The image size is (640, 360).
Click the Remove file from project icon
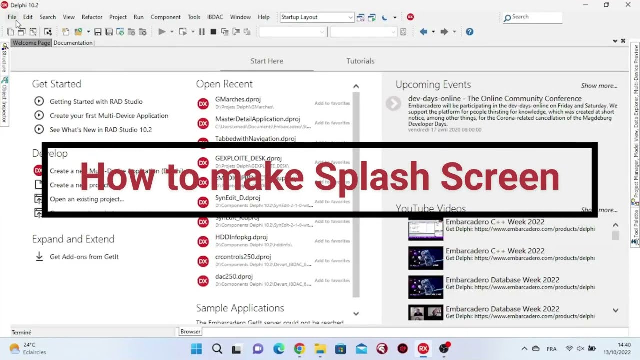tap(142, 32)
